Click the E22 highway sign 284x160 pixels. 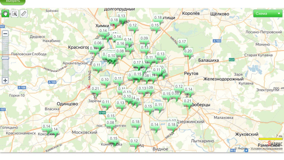pos(232,59)
